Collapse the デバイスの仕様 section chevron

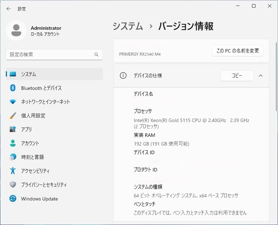click(261, 76)
